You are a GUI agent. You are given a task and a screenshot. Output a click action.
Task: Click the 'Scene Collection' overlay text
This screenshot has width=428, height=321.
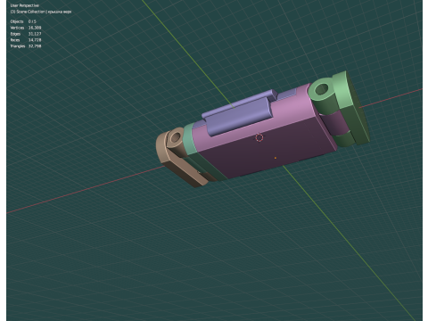[x=41, y=12]
